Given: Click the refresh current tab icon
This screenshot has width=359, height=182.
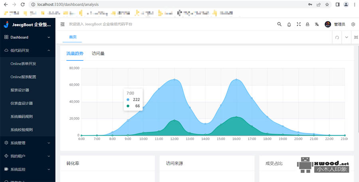Looking at the screenshot, I should point(337,37).
